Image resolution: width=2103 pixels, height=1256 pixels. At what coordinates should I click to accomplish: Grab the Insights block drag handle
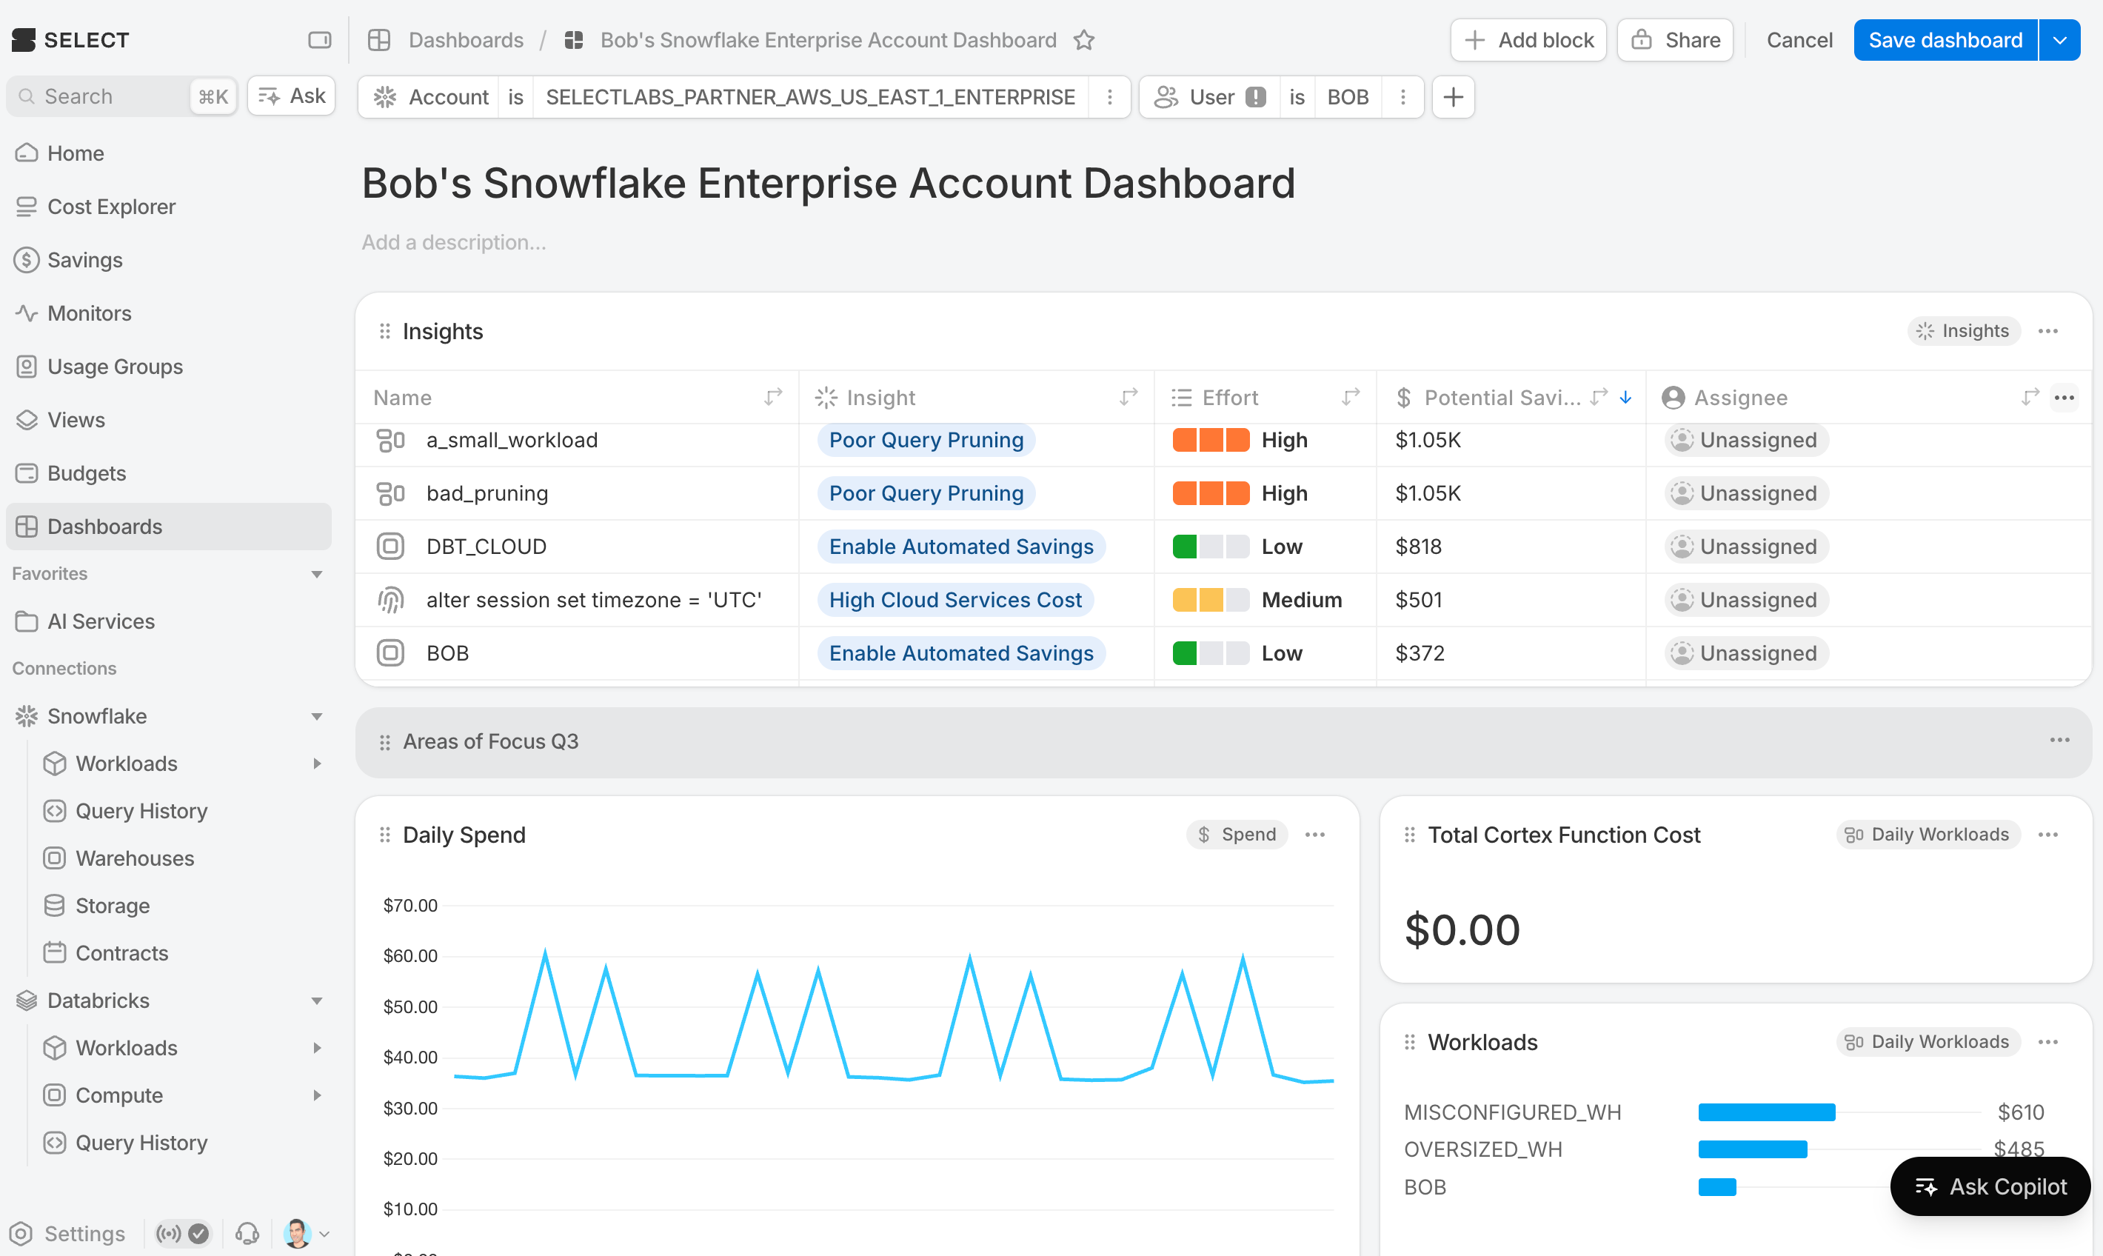coord(385,331)
